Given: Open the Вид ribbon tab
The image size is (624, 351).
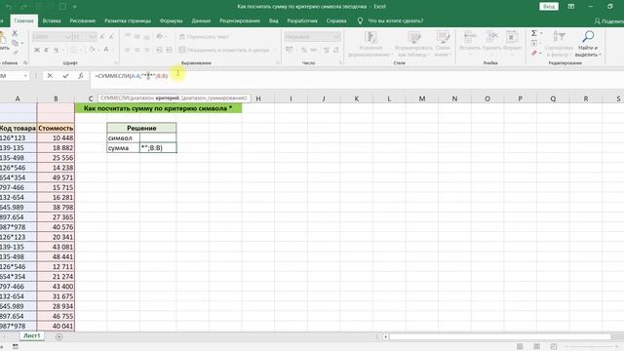Looking at the screenshot, I should (274, 20).
